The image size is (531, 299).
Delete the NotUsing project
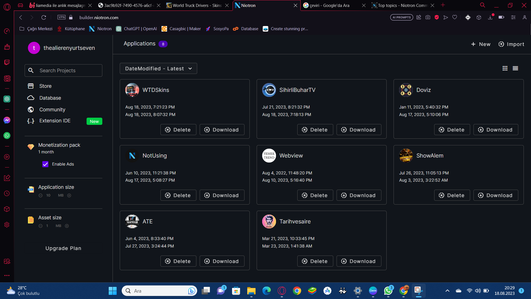[178, 195]
